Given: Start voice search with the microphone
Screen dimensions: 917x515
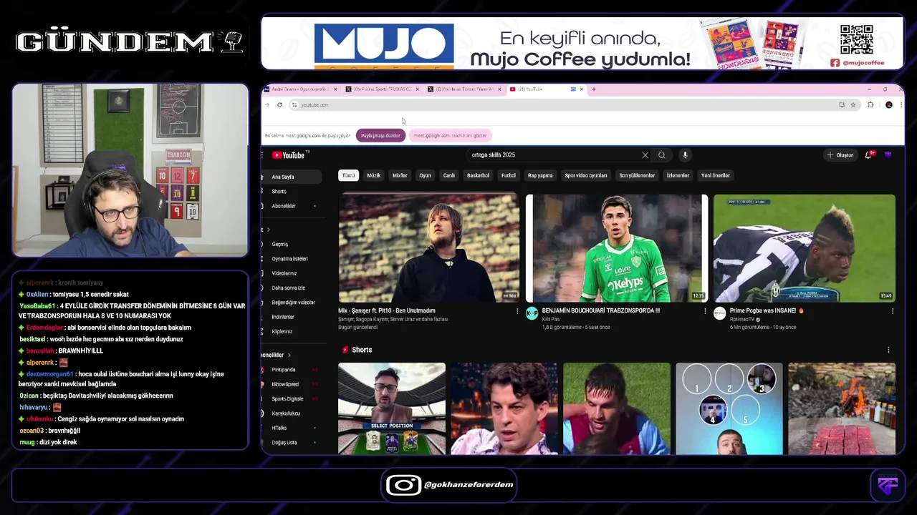Looking at the screenshot, I should click(x=685, y=155).
